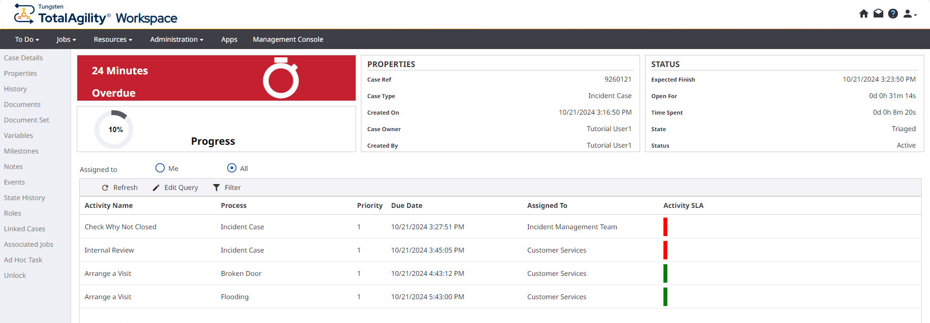Click the Refresh icon in the toolbar
This screenshot has width=930, height=323.
click(x=105, y=187)
